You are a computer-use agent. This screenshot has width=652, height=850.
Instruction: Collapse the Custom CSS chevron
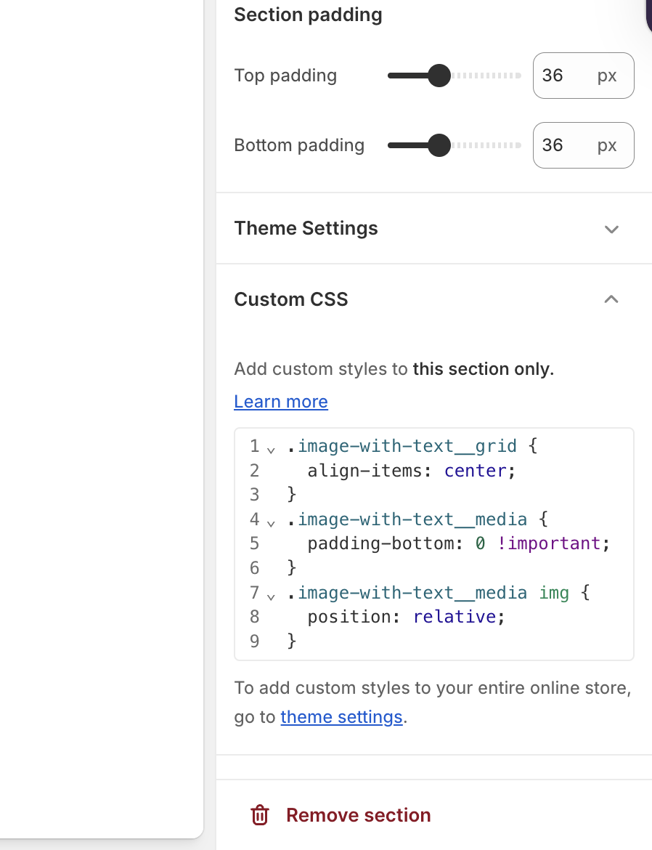coord(611,299)
